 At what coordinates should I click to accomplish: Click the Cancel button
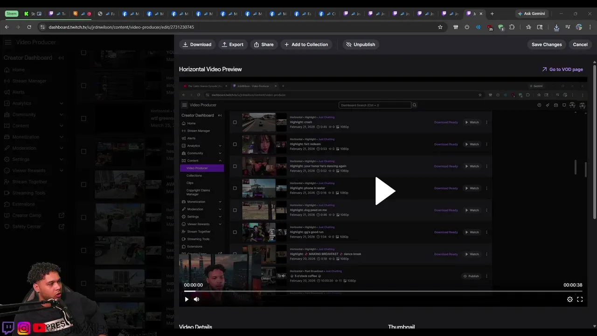pyautogui.click(x=580, y=44)
